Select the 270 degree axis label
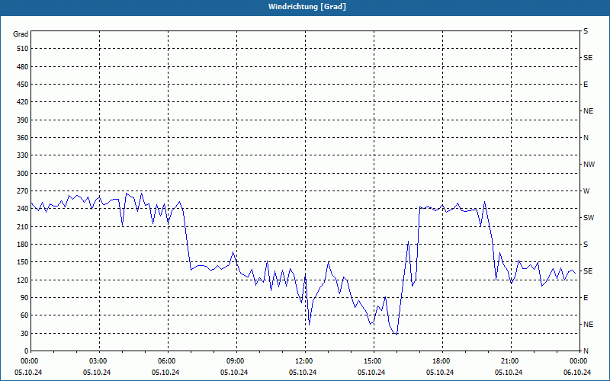This screenshot has height=381, width=610. [23, 191]
